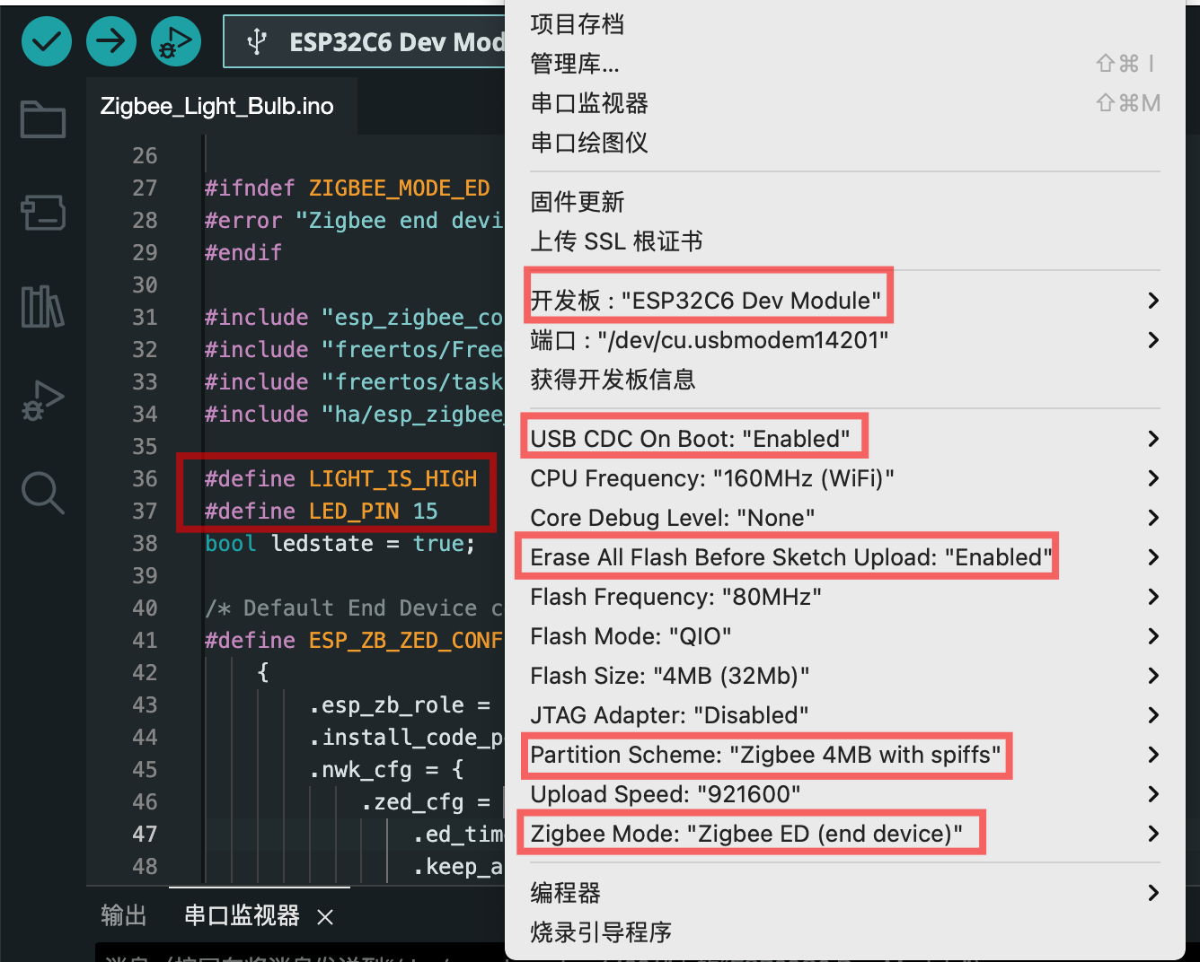Click the "#define LIGHT_IS_HIGH" code line
Screen dimensions: 1200x962
click(340, 478)
